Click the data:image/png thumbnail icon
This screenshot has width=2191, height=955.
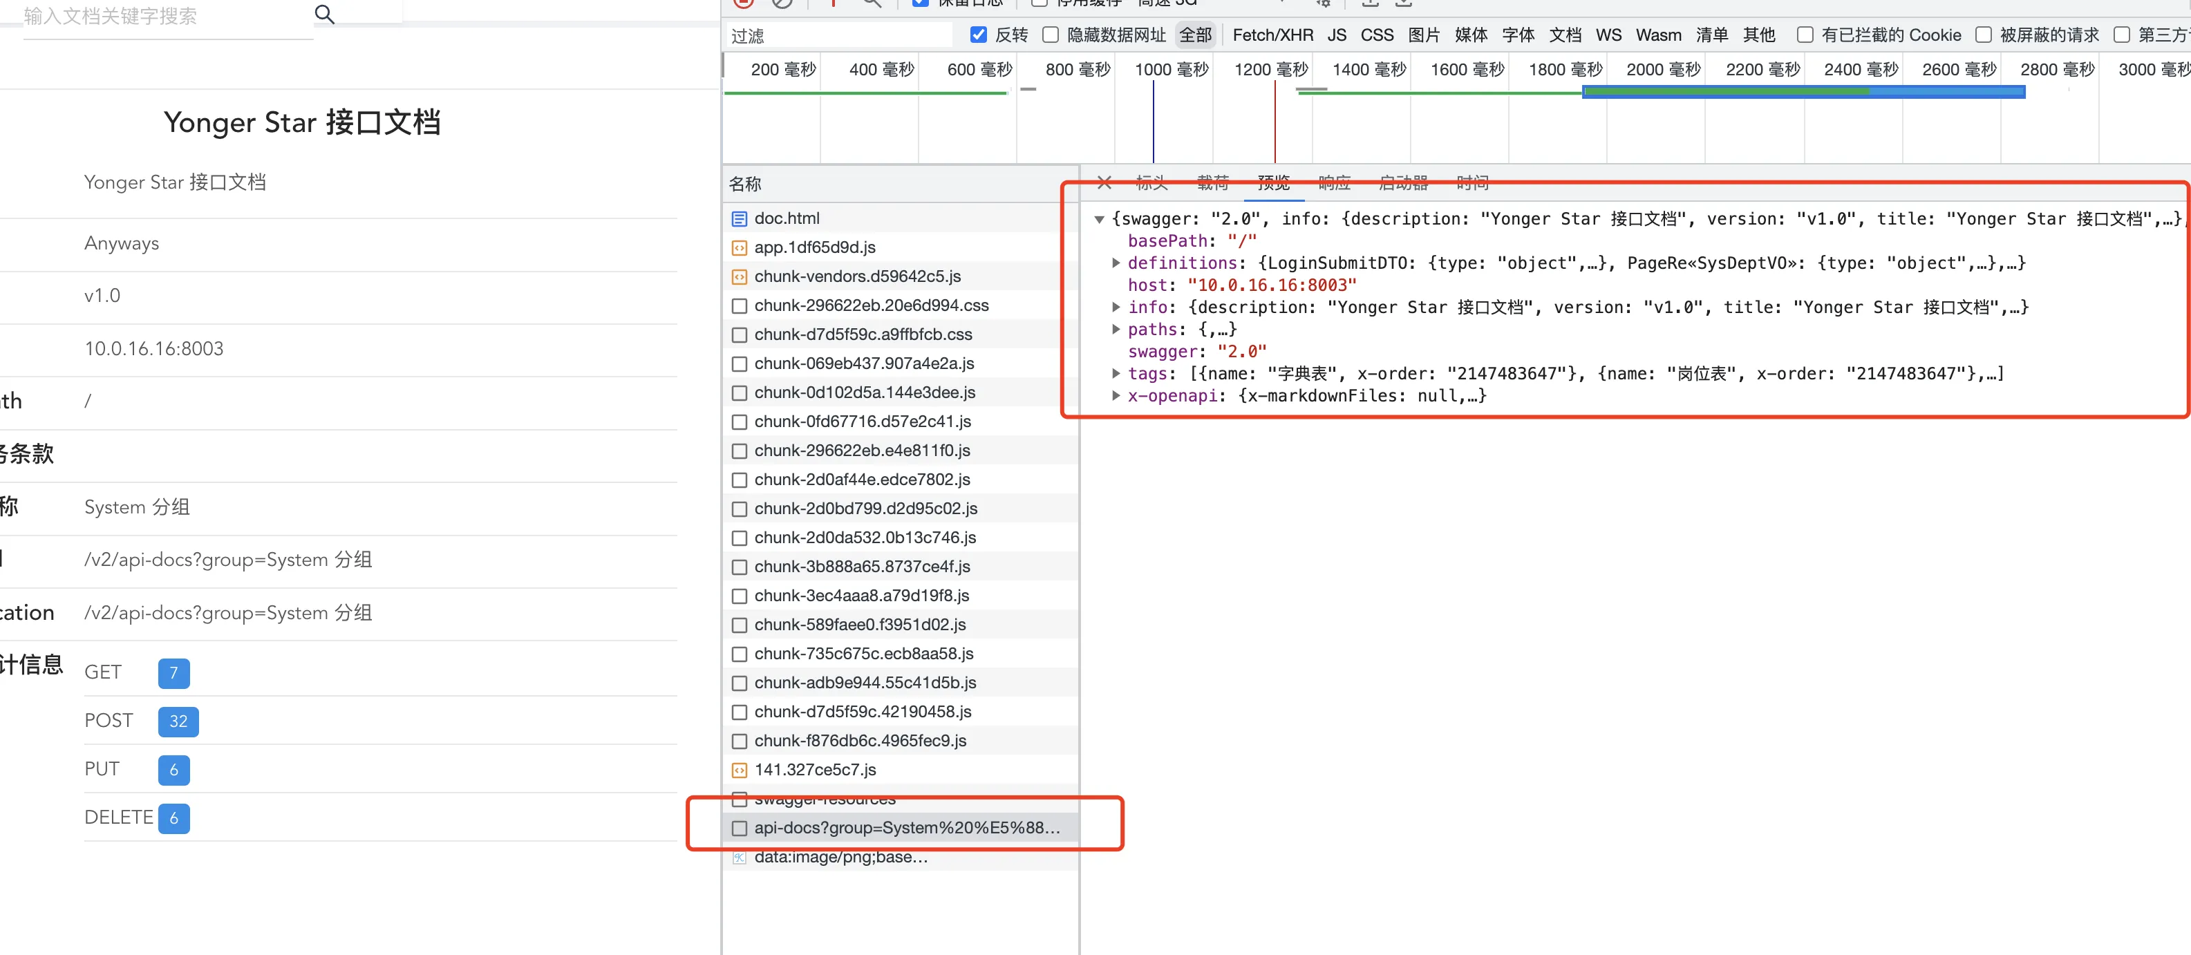(x=739, y=857)
